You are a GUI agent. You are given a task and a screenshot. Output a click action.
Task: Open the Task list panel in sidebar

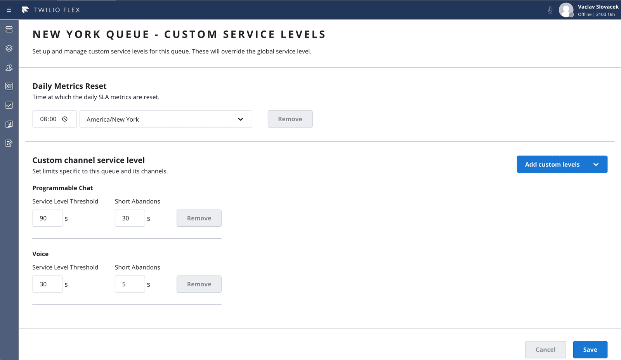pos(9,29)
